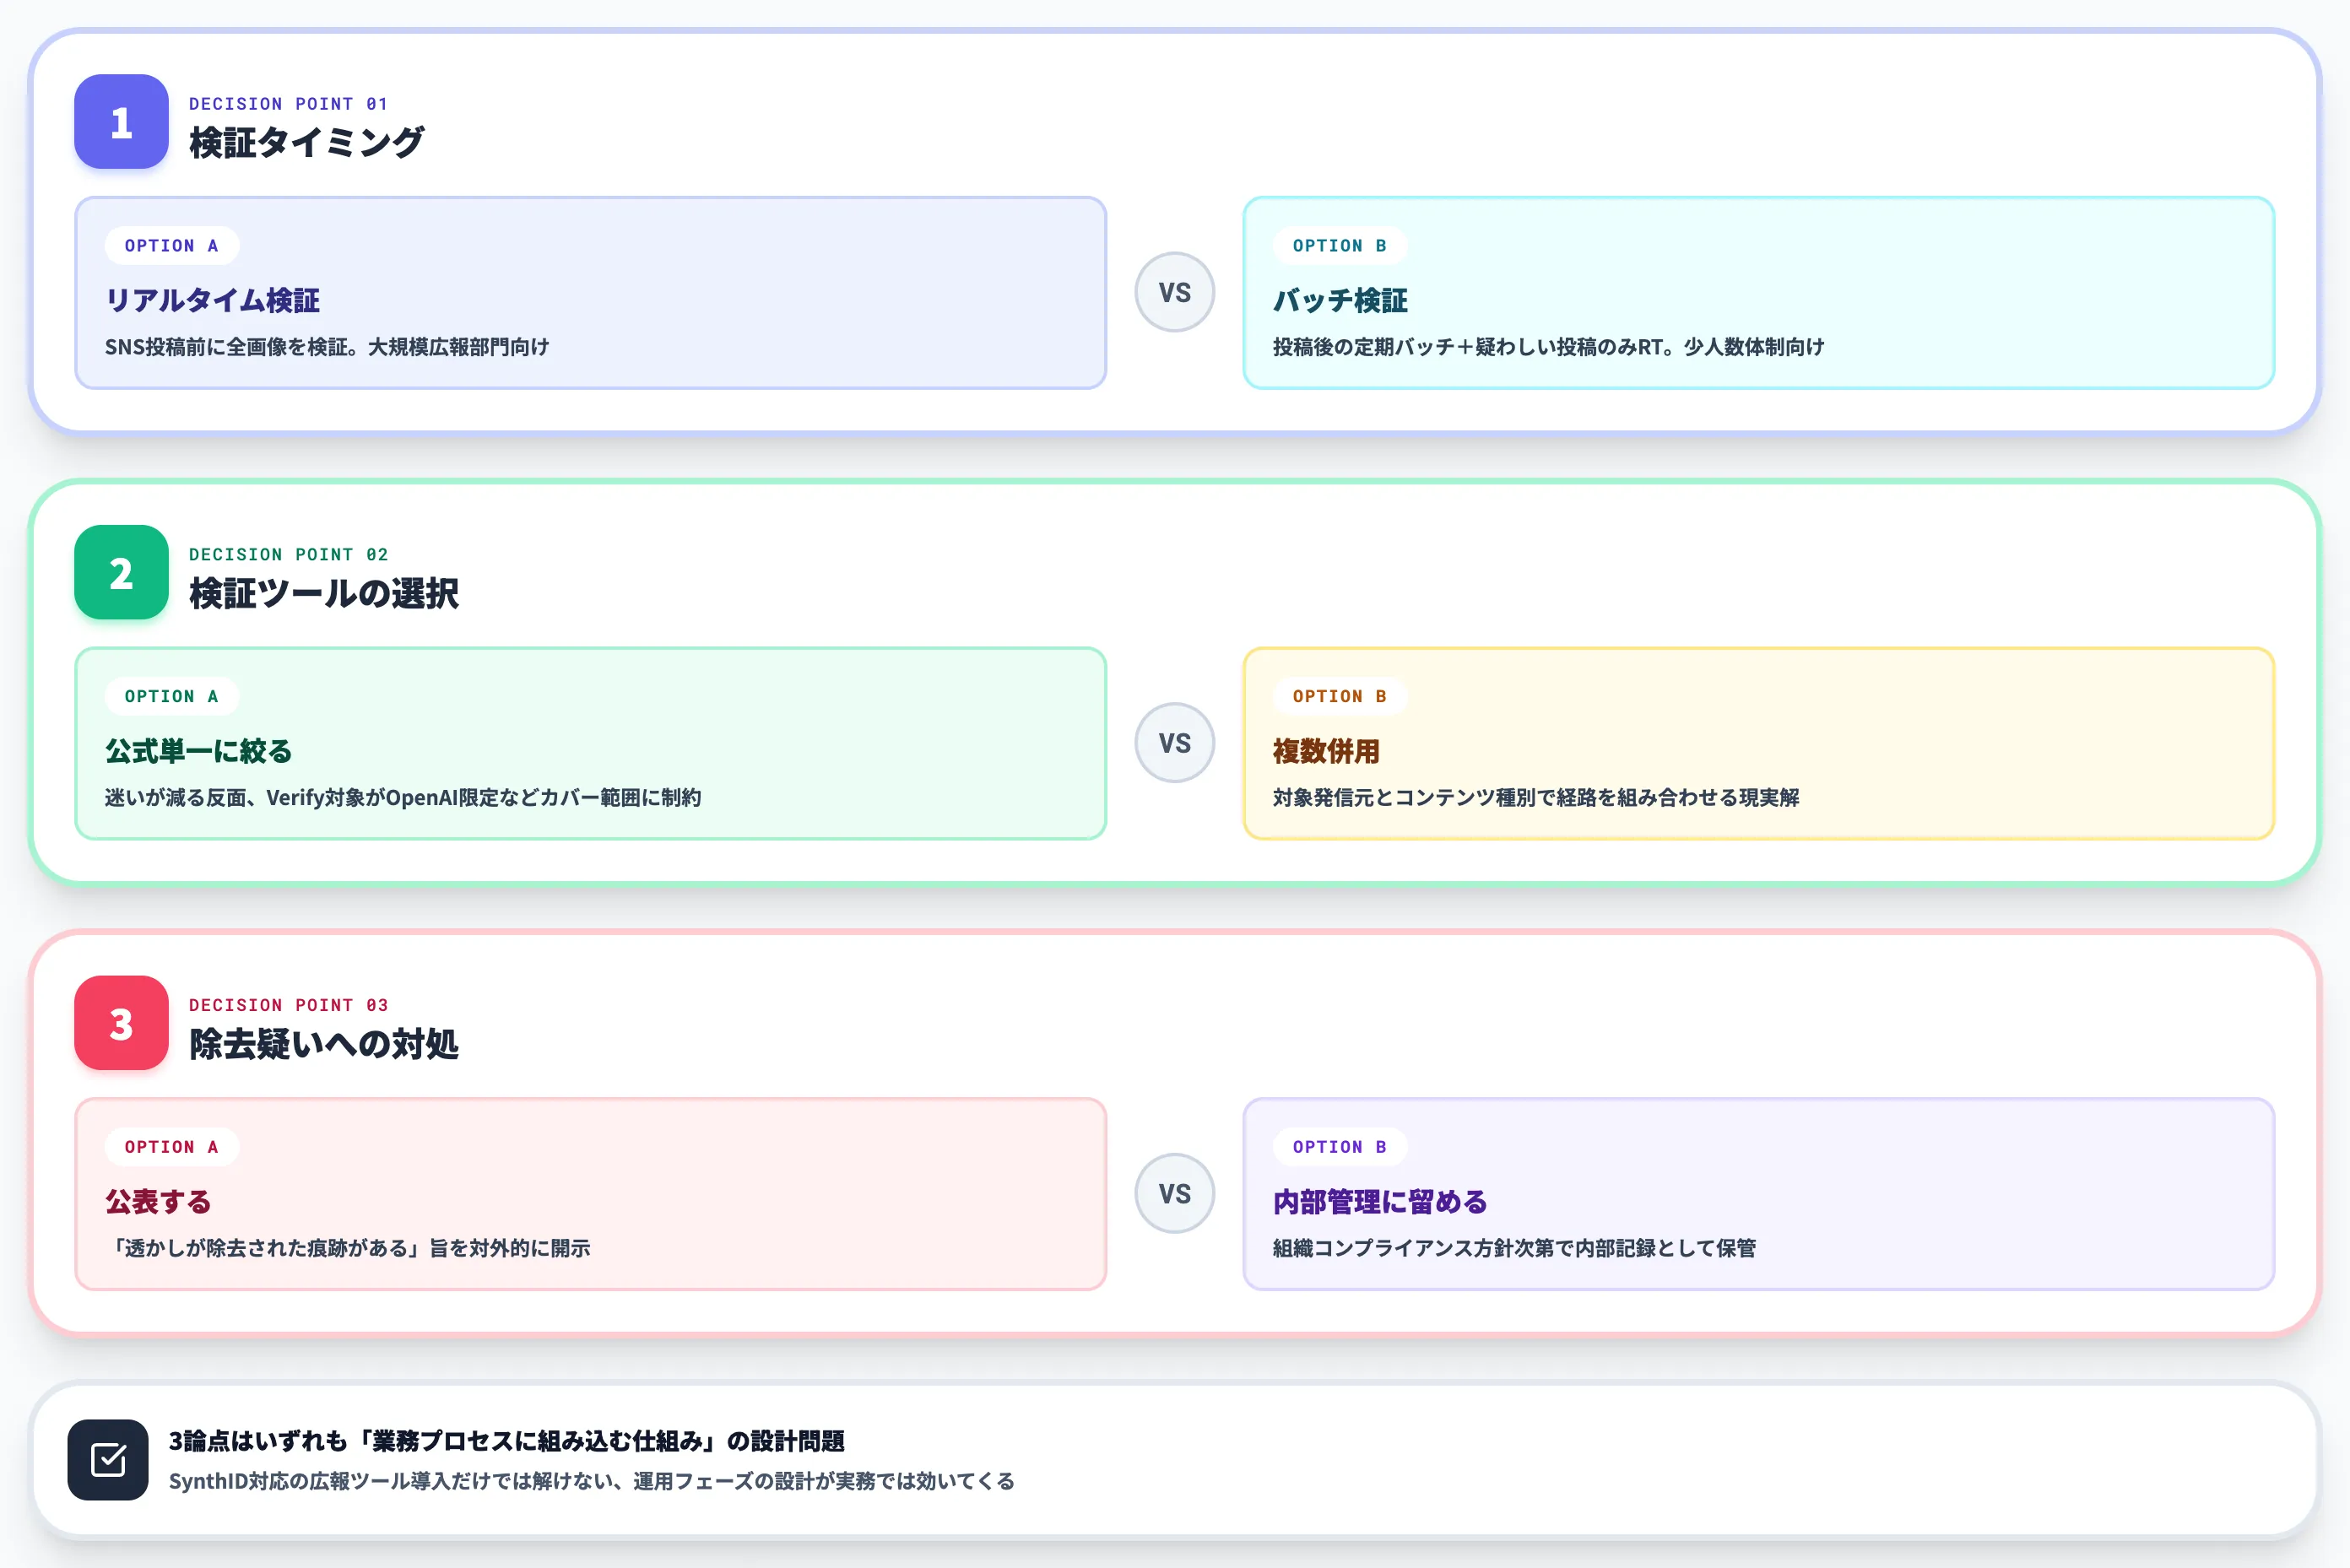Click the DECISION POINT 02 label
The width and height of the screenshot is (2350, 1568).
point(288,554)
